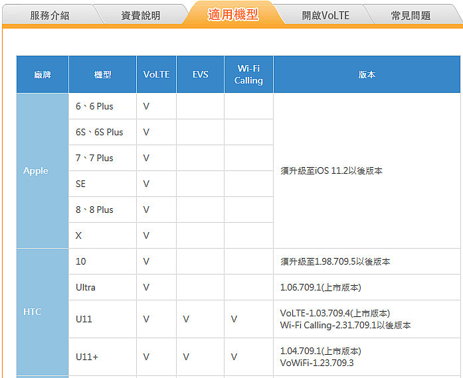
Task: Click the X model cell
Action: (102, 235)
